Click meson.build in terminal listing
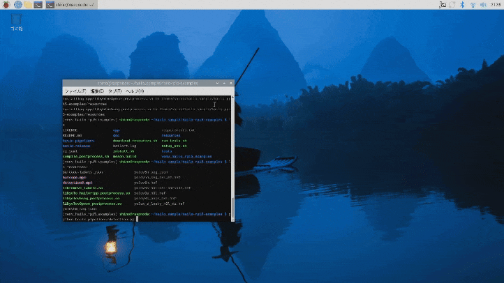The height and width of the screenshot is (283, 504). [125, 156]
